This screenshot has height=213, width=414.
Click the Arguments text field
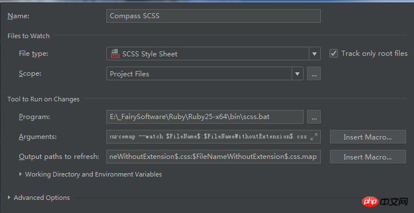[213, 137]
